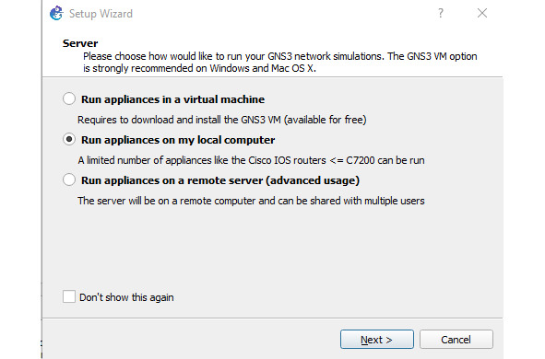This screenshot has height=359, width=545.
Task: Click the Next button
Action: pos(377,340)
